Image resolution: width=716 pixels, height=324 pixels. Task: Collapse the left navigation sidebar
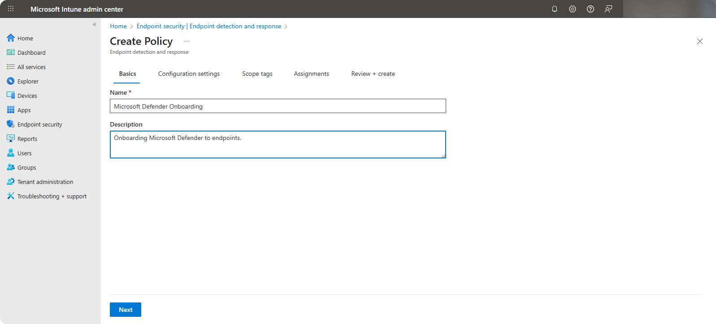(x=95, y=24)
